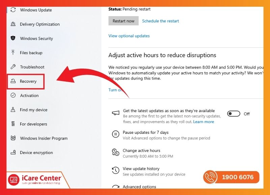Click the Delivery Optimization icon
Image resolution: width=270 pixels, height=195 pixels.
[x=13, y=24]
